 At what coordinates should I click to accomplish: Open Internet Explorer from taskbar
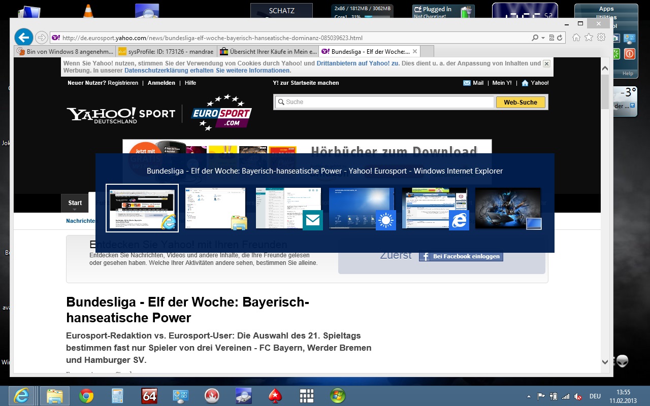coord(21,395)
